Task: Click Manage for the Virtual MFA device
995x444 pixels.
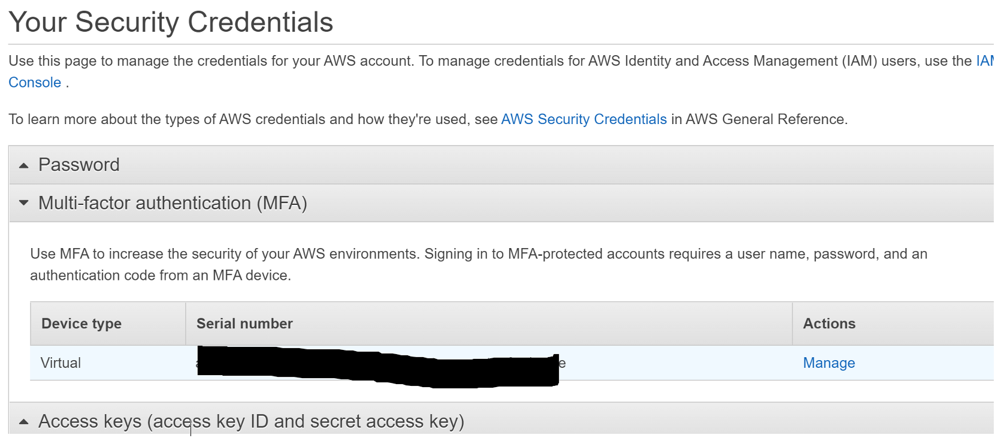Action: 829,363
